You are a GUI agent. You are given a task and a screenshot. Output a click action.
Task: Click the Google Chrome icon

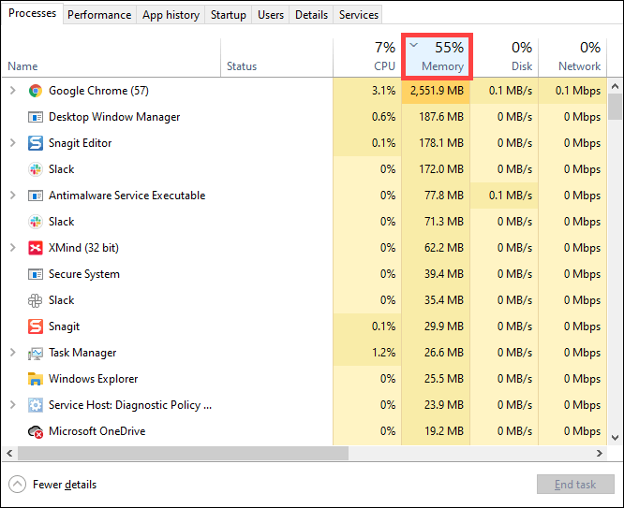[36, 91]
